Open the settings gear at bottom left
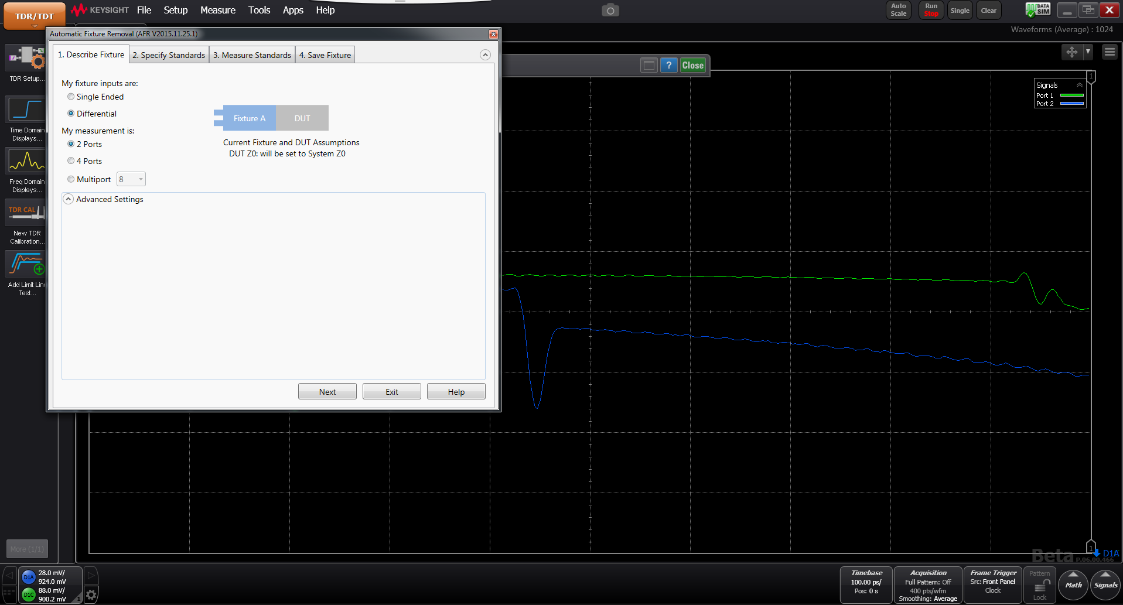This screenshot has height=605, width=1123. coord(91,596)
